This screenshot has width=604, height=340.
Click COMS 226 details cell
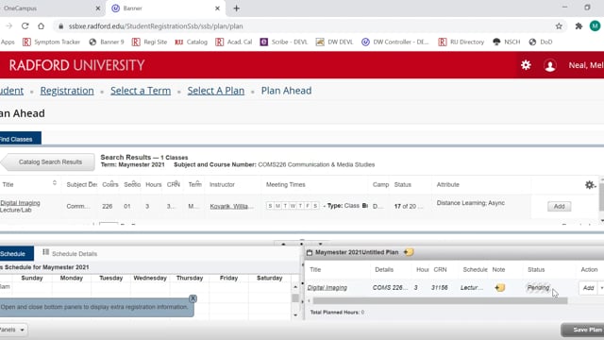click(x=390, y=287)
